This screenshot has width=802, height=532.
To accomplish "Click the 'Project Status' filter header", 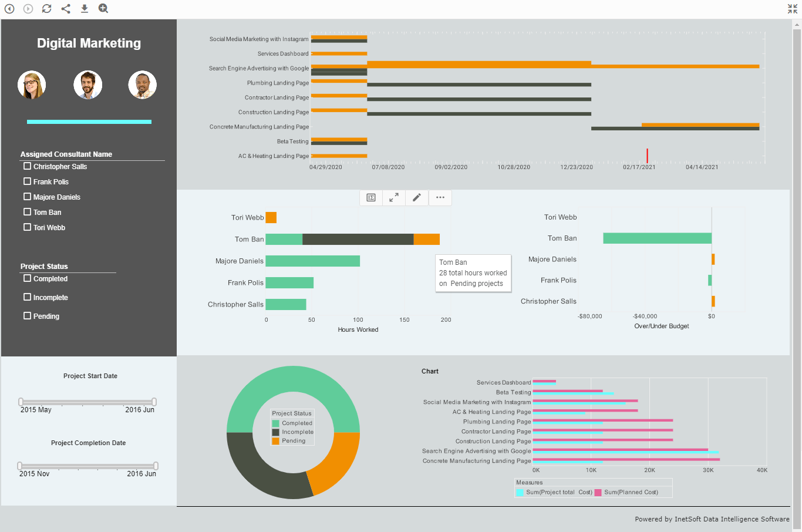I will point(44,266).
